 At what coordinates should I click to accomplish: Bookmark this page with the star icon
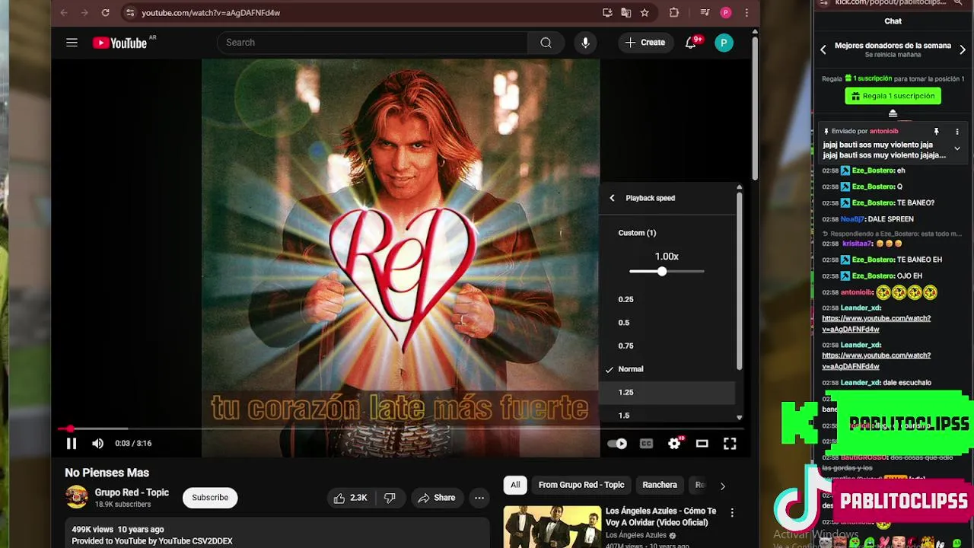(645, 12)
